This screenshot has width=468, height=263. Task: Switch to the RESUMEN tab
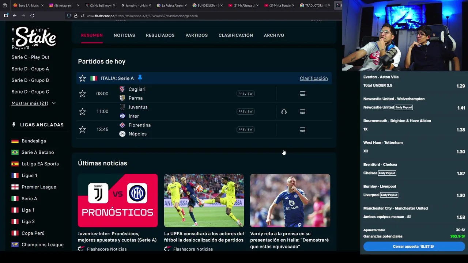(x=92, y=35)
